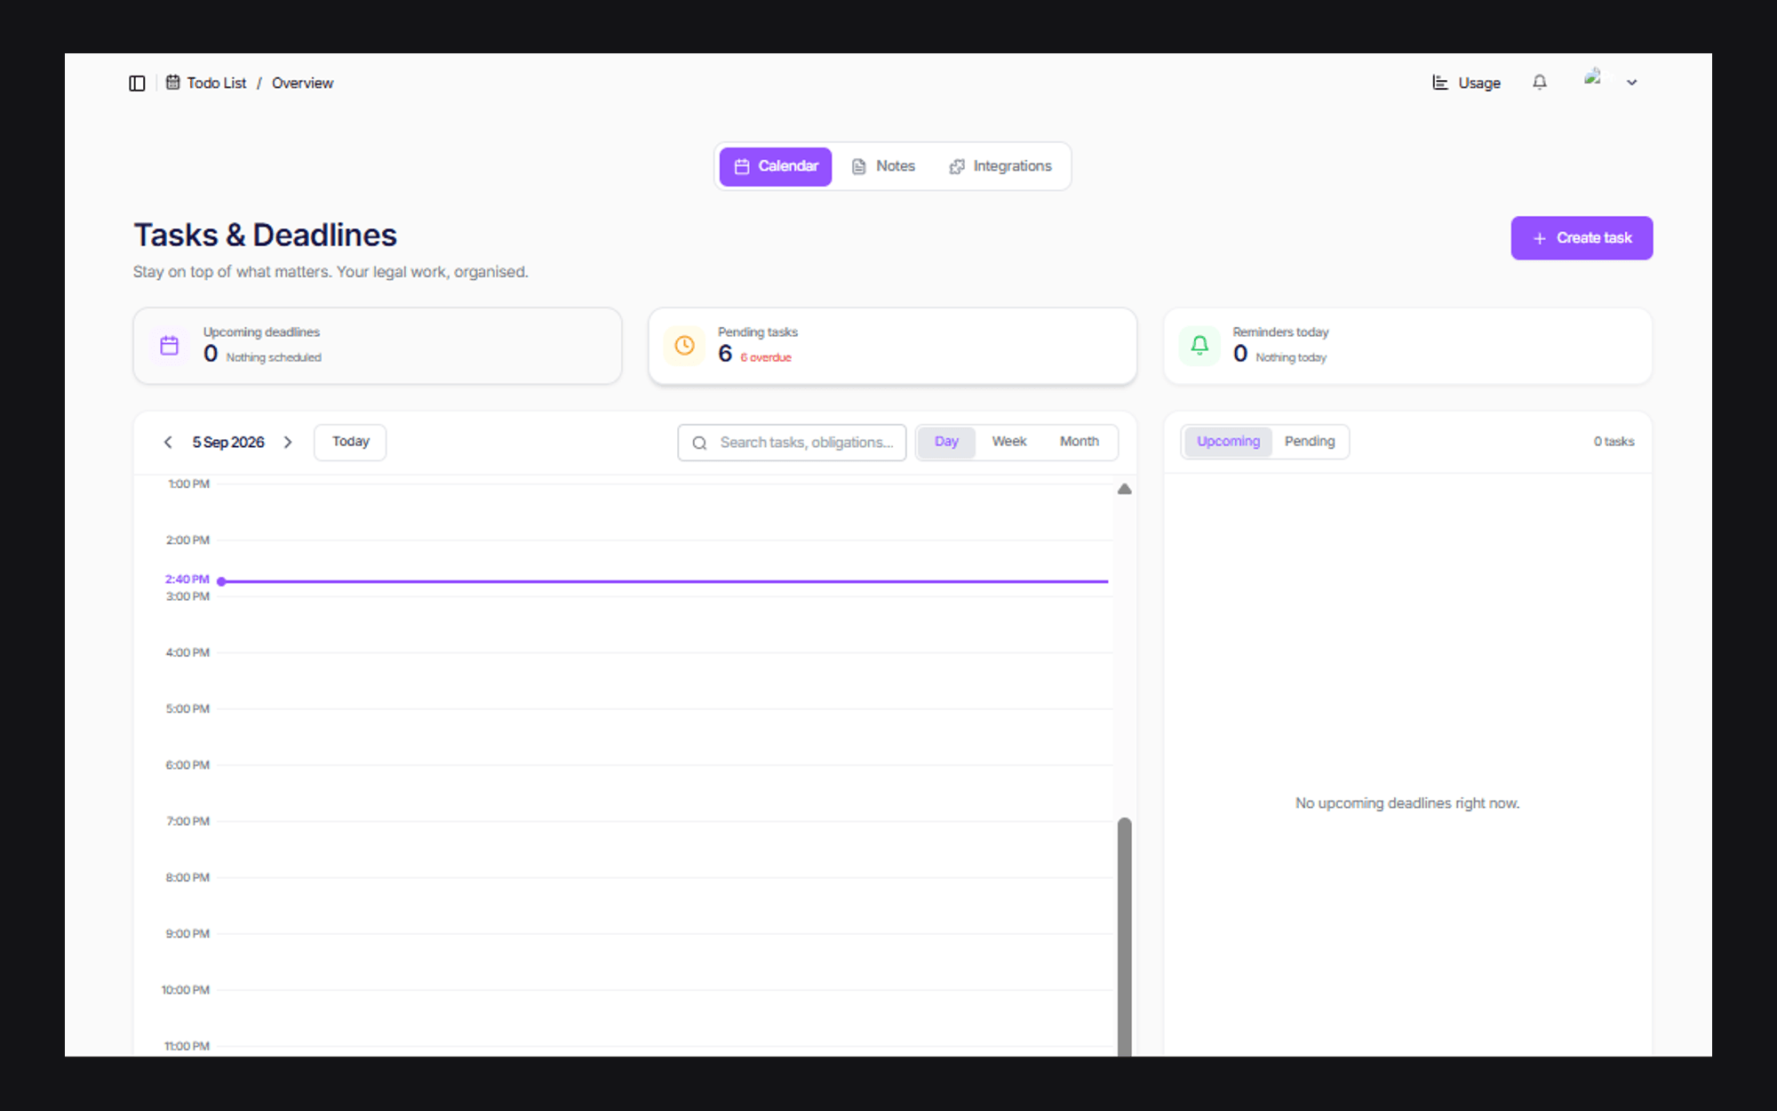
Task: Select the Month view
Action: pos(1080,442)
